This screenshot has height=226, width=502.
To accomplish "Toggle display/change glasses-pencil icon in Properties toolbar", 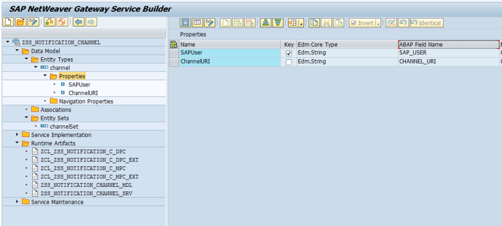I will click(210, 23).
